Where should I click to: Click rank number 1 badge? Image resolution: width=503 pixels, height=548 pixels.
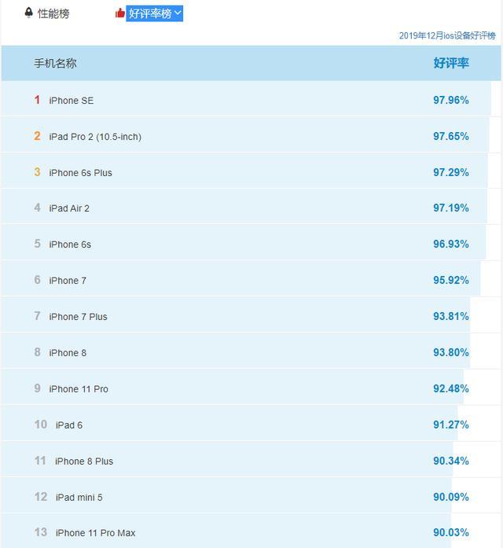[x=37, y=100]
